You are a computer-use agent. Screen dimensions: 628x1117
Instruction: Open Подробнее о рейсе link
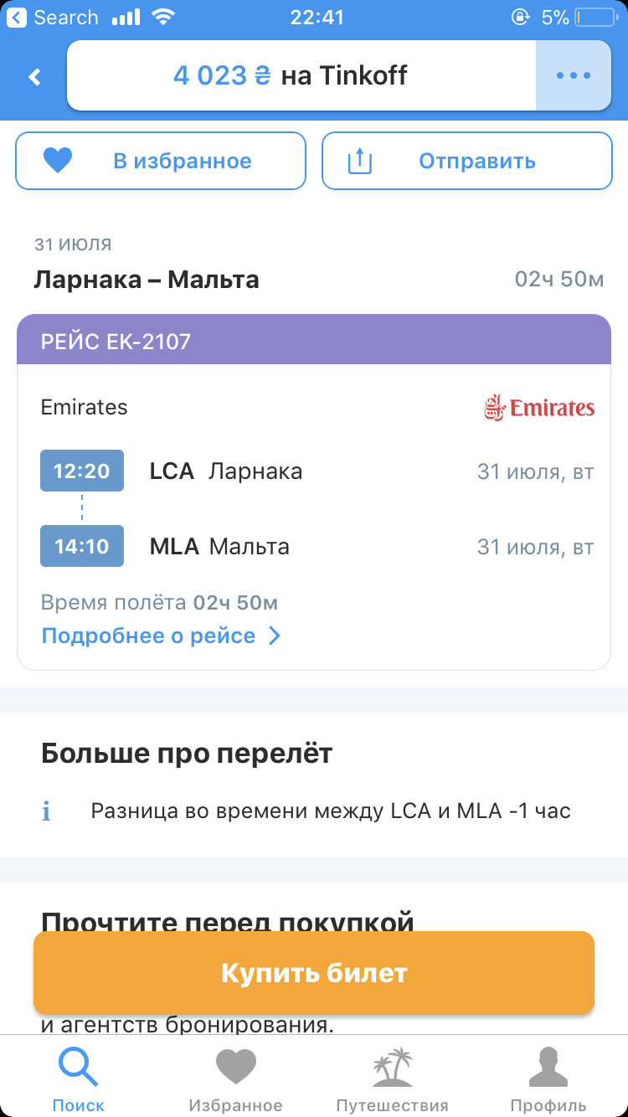click(x=148, y=636)
